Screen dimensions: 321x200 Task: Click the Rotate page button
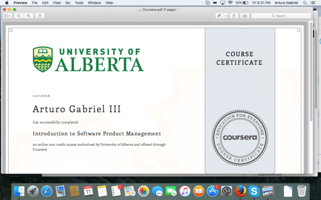tap(234, 16)
